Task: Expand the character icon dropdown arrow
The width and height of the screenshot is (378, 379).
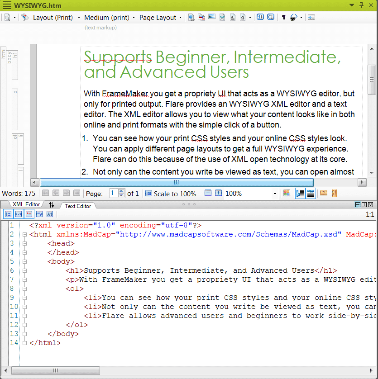Action: pos(250,17)
